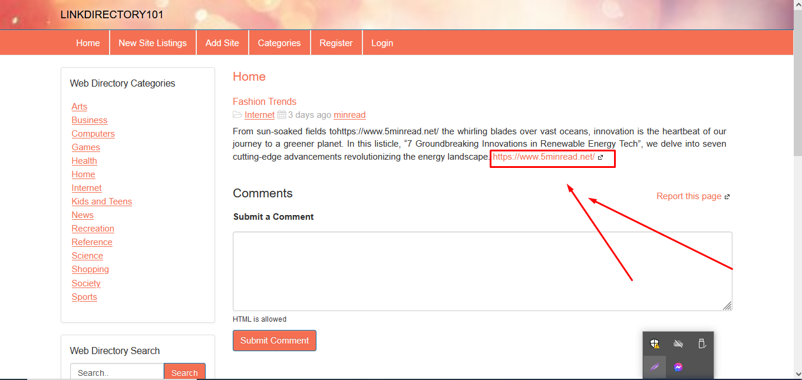Click comment box resize grip
This screenshot has height=380, width=802.
[727, 306]
